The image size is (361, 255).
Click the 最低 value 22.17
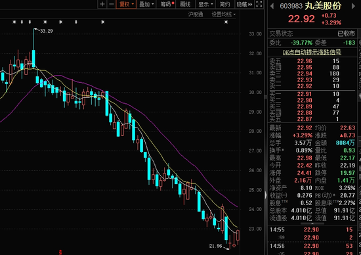coord(348,158)
